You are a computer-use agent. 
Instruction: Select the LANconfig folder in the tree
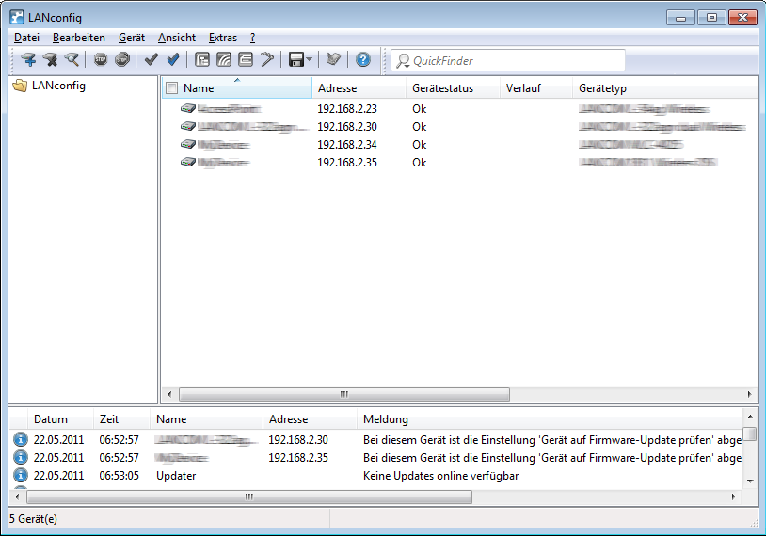coord(57,86)
